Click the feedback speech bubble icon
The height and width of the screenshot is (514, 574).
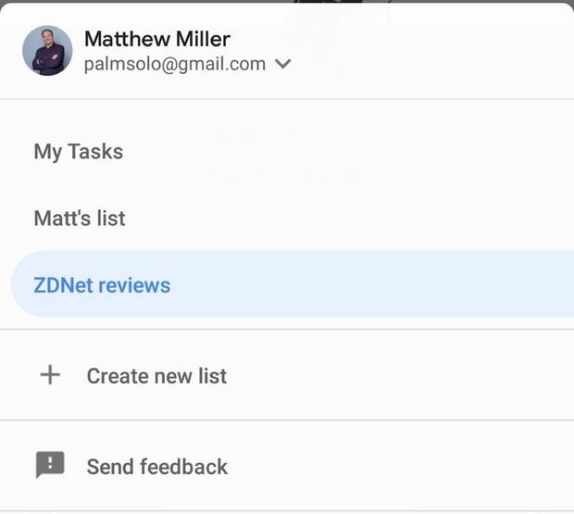click(49, 465)
